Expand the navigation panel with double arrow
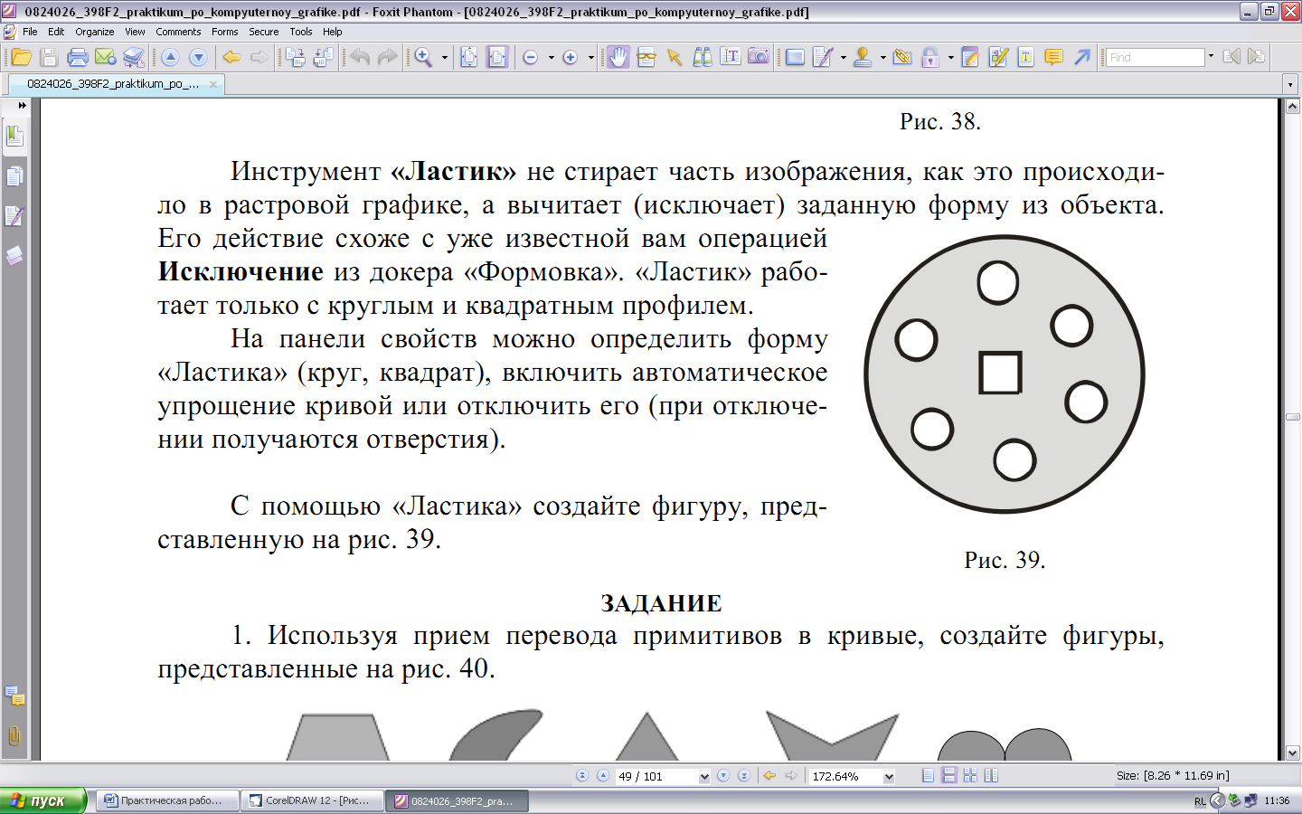1302x814 pixels. click(x=22, y=106)
